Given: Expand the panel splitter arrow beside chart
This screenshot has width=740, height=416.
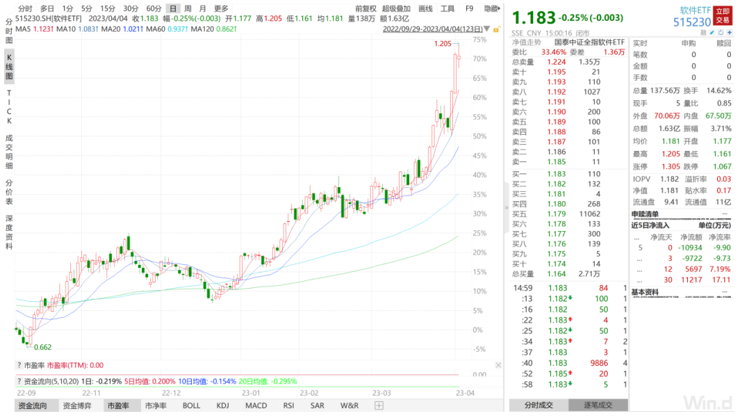Looking at the screenshot, I should click(x=507, y=207).
